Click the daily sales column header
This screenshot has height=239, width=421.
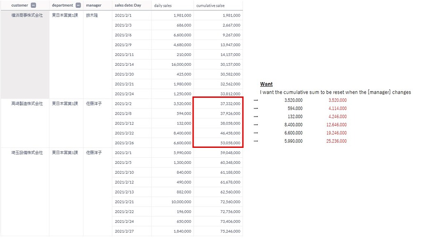163,5
